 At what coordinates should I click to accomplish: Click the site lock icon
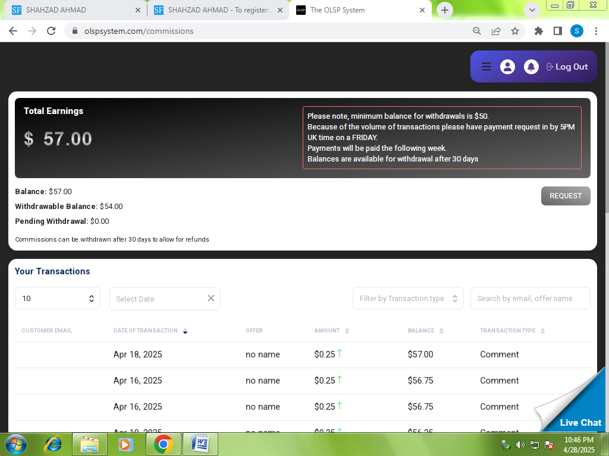coord(76,31)
